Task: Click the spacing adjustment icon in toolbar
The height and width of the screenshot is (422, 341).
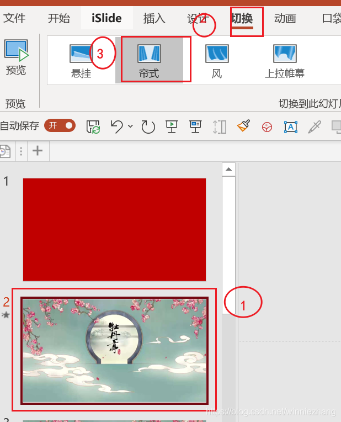Action: (219, 126)
